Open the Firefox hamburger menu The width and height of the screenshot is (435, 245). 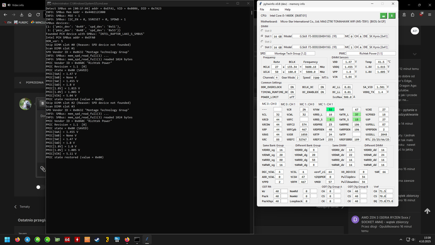click(430, 15)
